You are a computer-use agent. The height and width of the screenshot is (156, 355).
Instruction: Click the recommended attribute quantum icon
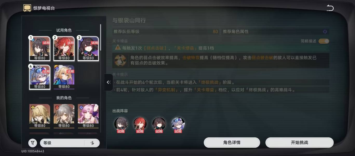[x=325, y=31]
